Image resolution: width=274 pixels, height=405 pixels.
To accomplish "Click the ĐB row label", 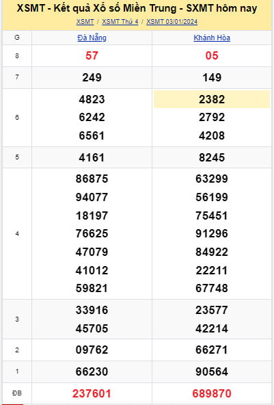I will (17, 393).
